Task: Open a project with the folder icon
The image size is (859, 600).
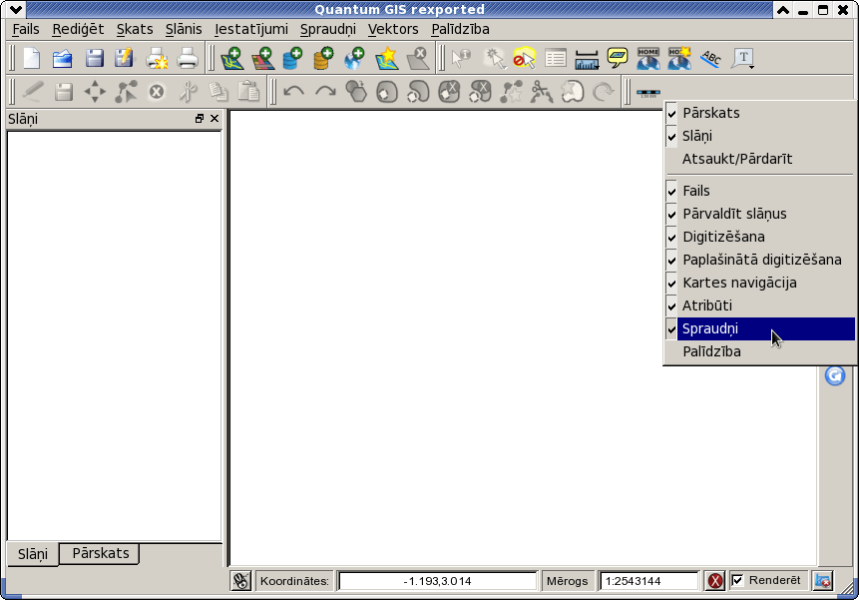Action: [63, 58]
